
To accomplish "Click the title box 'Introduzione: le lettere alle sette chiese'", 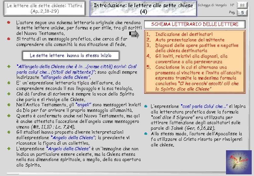I will pos(143,8).
